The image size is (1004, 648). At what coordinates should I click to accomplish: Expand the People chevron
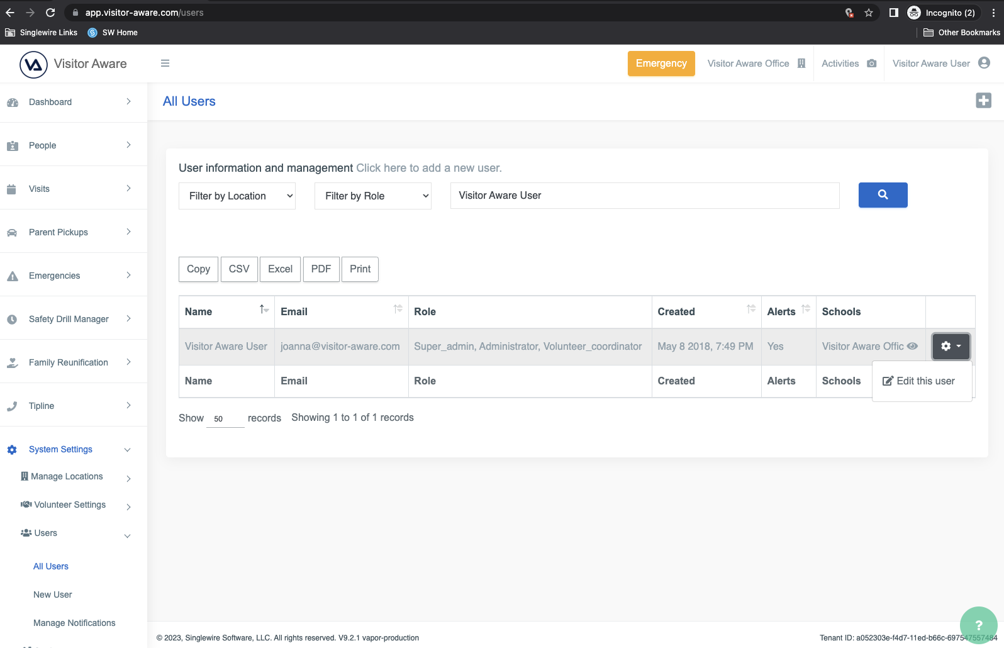coord(128,145)
